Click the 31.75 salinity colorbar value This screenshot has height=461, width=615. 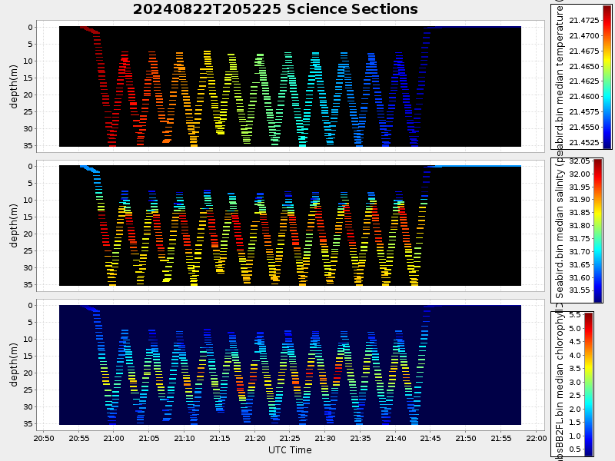click(580, 239)
